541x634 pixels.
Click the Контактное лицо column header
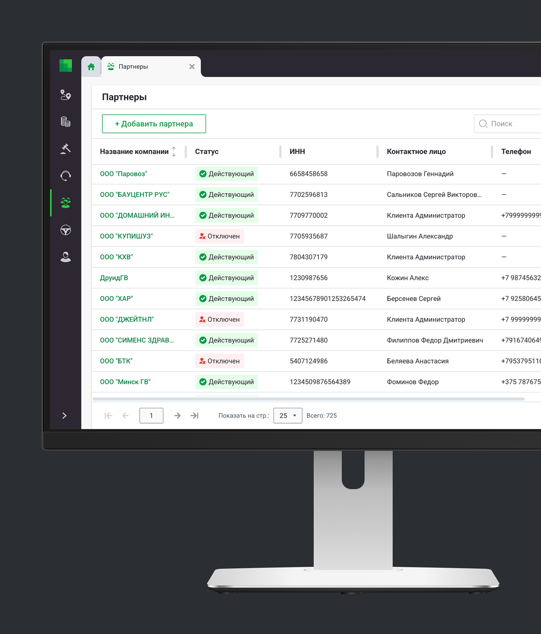(x=416, y=152)
